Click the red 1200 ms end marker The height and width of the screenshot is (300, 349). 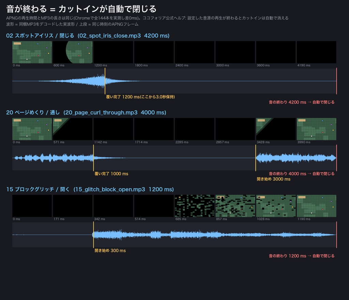(x=336, y=235)
